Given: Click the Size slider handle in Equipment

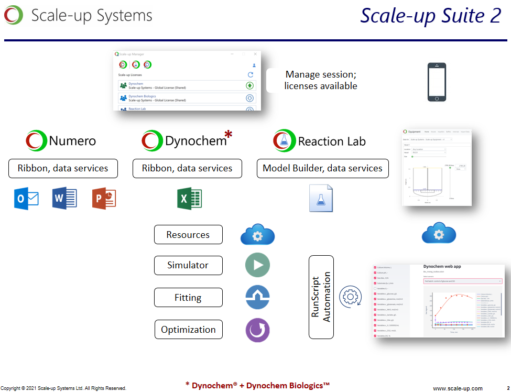Looking at the screenshot, I should (412, 156).
